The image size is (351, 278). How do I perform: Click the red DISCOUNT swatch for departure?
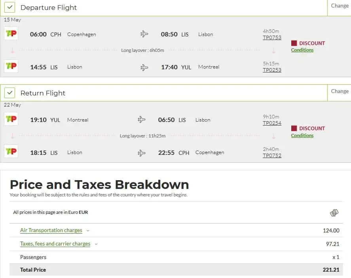click(294, 43)
